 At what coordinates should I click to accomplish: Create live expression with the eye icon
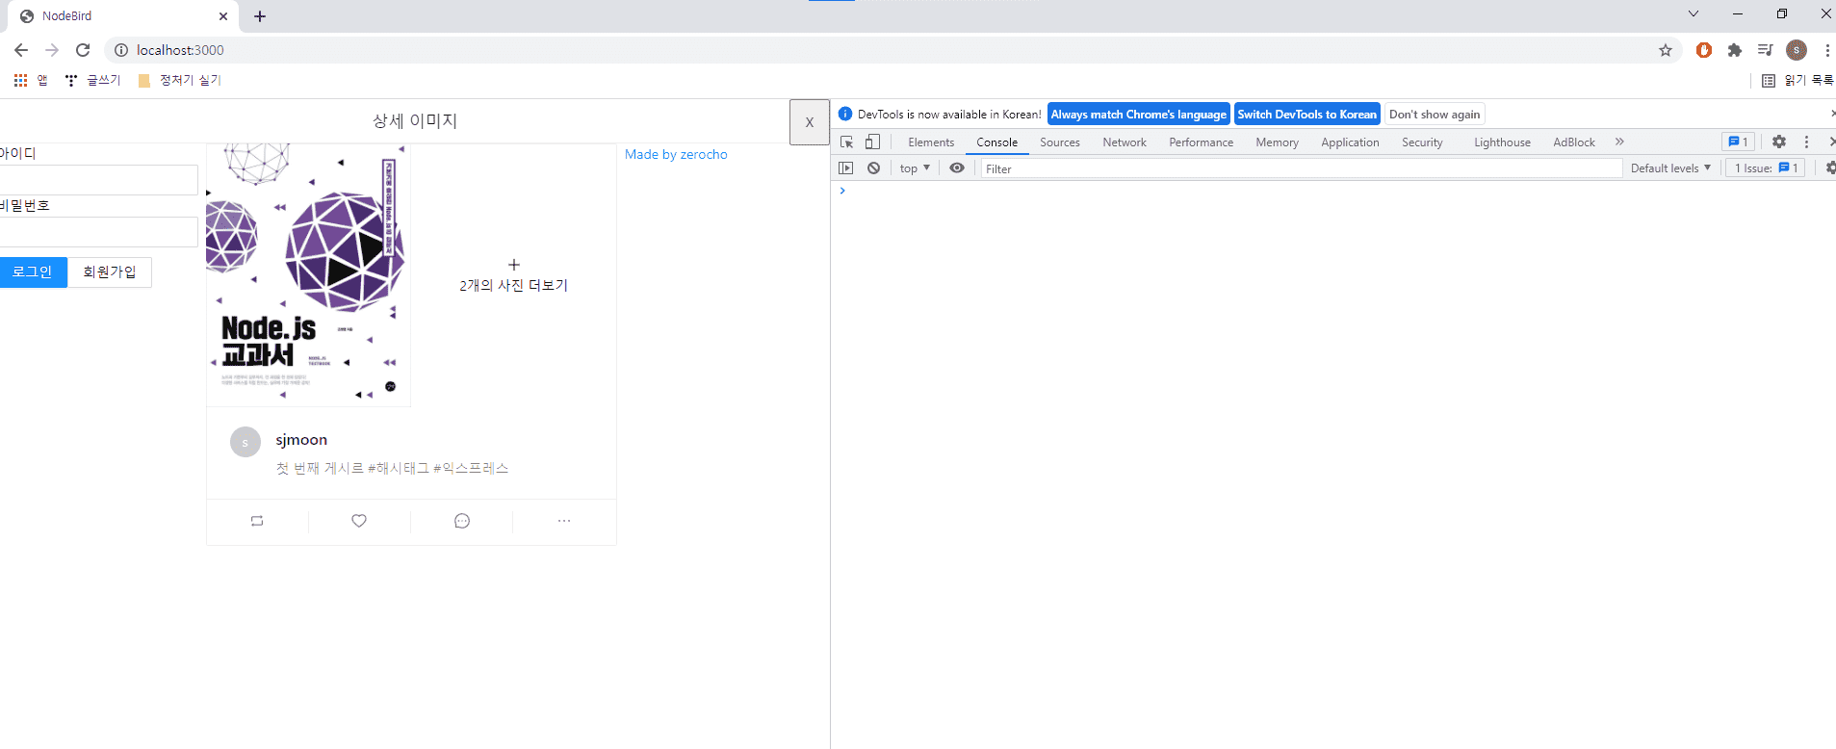pos(957,168)
